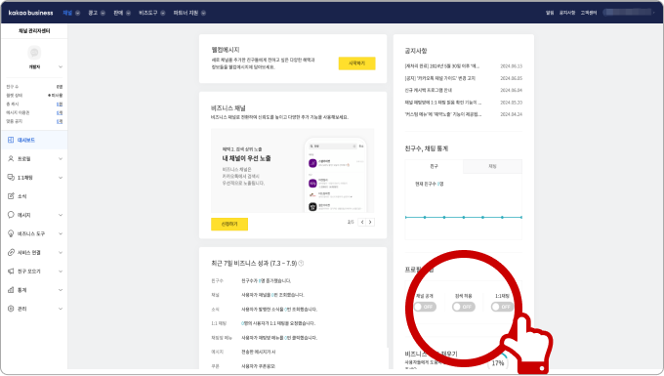Viewport: 664px width, 376px height.
Task: Open the 총 게시 count link
Action: point(60,104)
